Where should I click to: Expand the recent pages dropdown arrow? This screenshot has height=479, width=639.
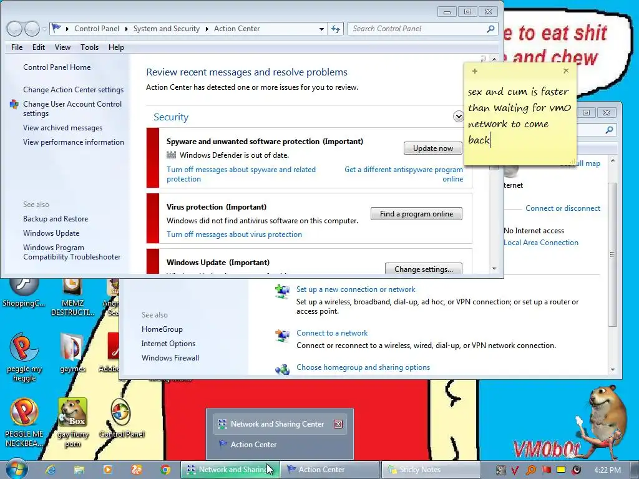(x=44, y=29)
